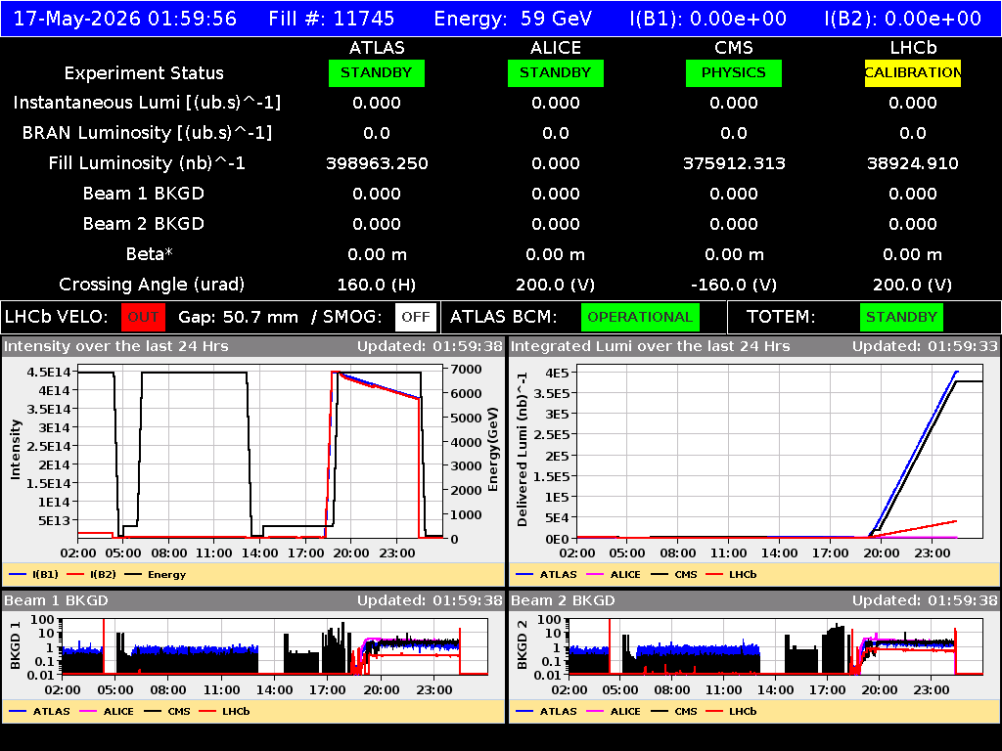The height and width of the screenshot is (751, 1002).
Task: Click the Beam 1 BKGD plot area
Action: (275, 647)
